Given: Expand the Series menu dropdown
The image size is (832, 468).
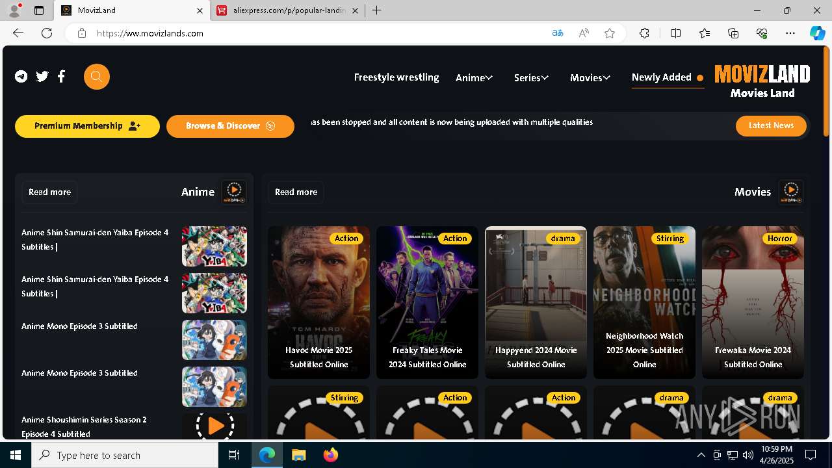Looking at the screenshot, I should [x=532, y=77].
